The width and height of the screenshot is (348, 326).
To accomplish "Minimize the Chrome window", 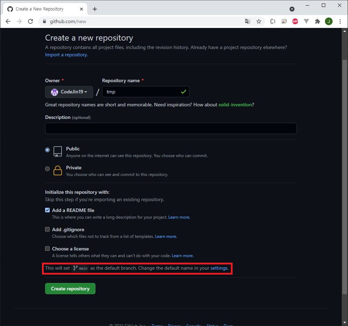I will tap(307, 5).
